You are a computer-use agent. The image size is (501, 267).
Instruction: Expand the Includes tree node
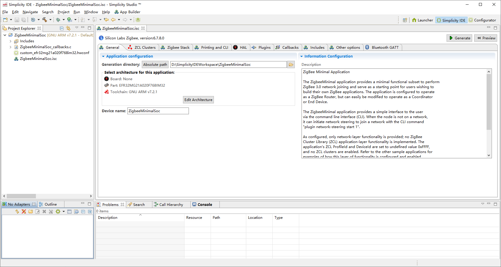coord(11,41)
